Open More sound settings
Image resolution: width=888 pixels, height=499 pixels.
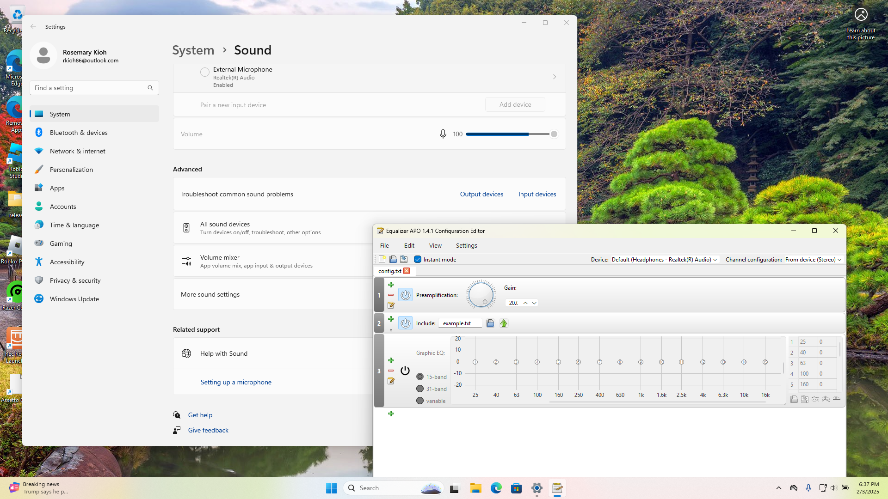pos(273,294)
